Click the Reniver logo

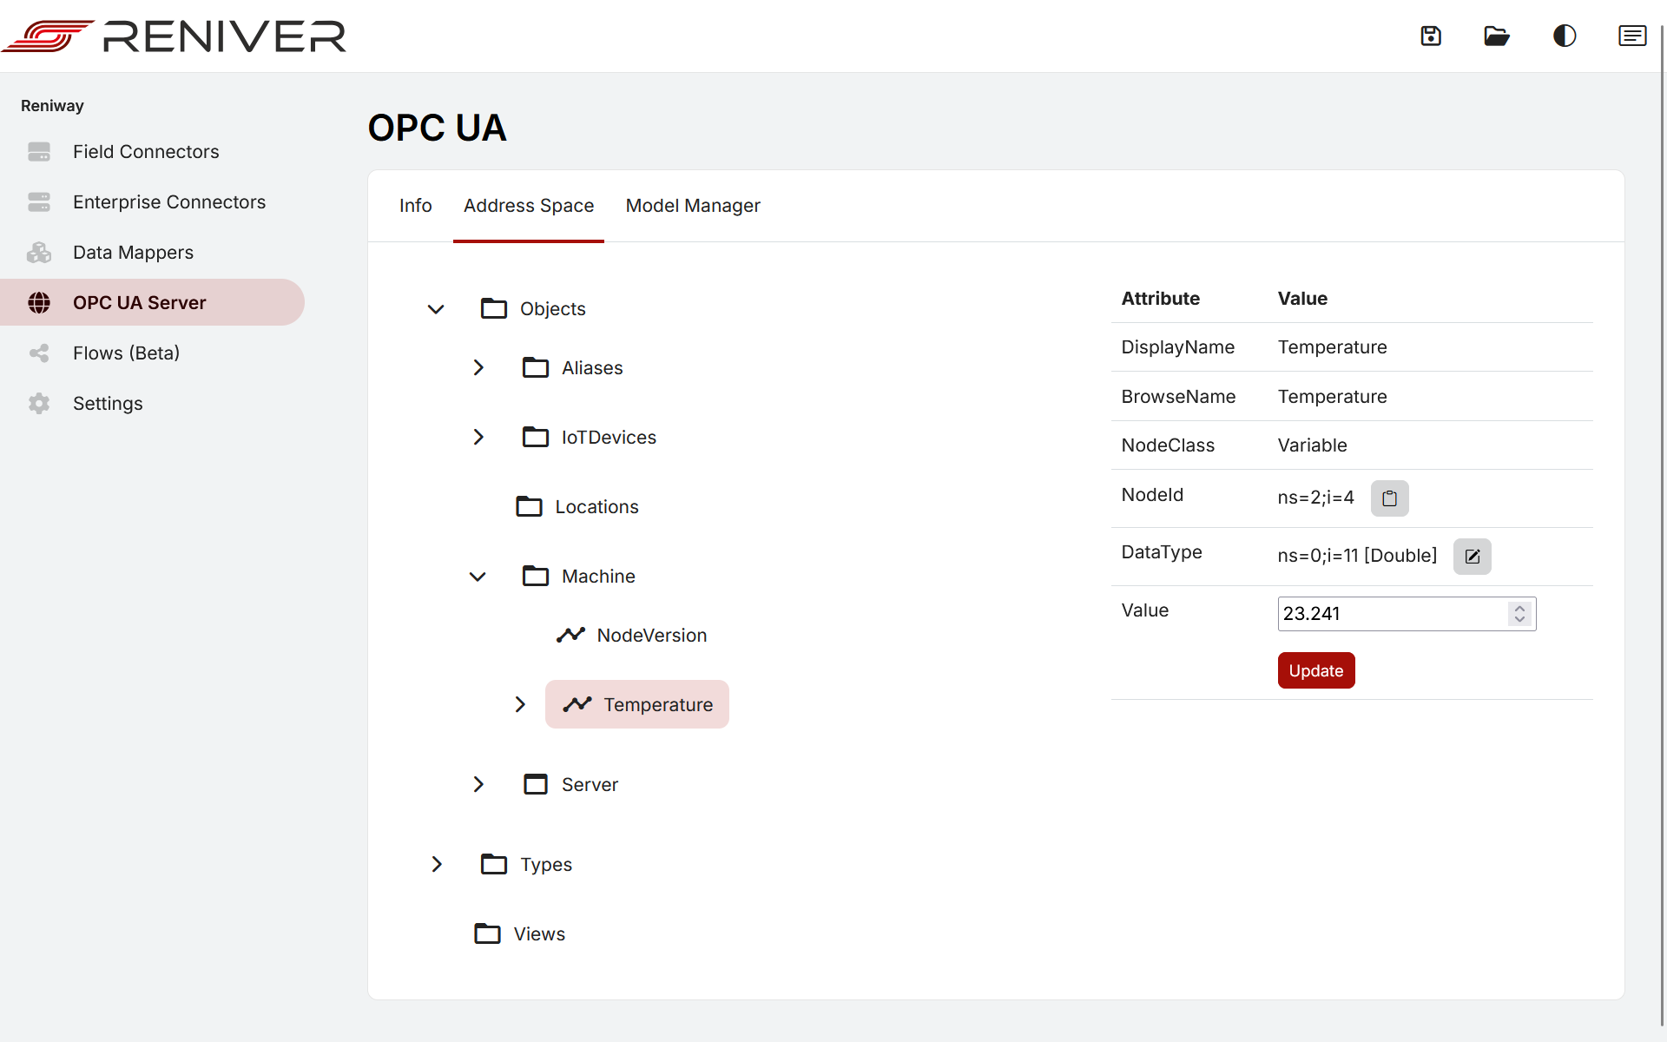pos(174,36)
